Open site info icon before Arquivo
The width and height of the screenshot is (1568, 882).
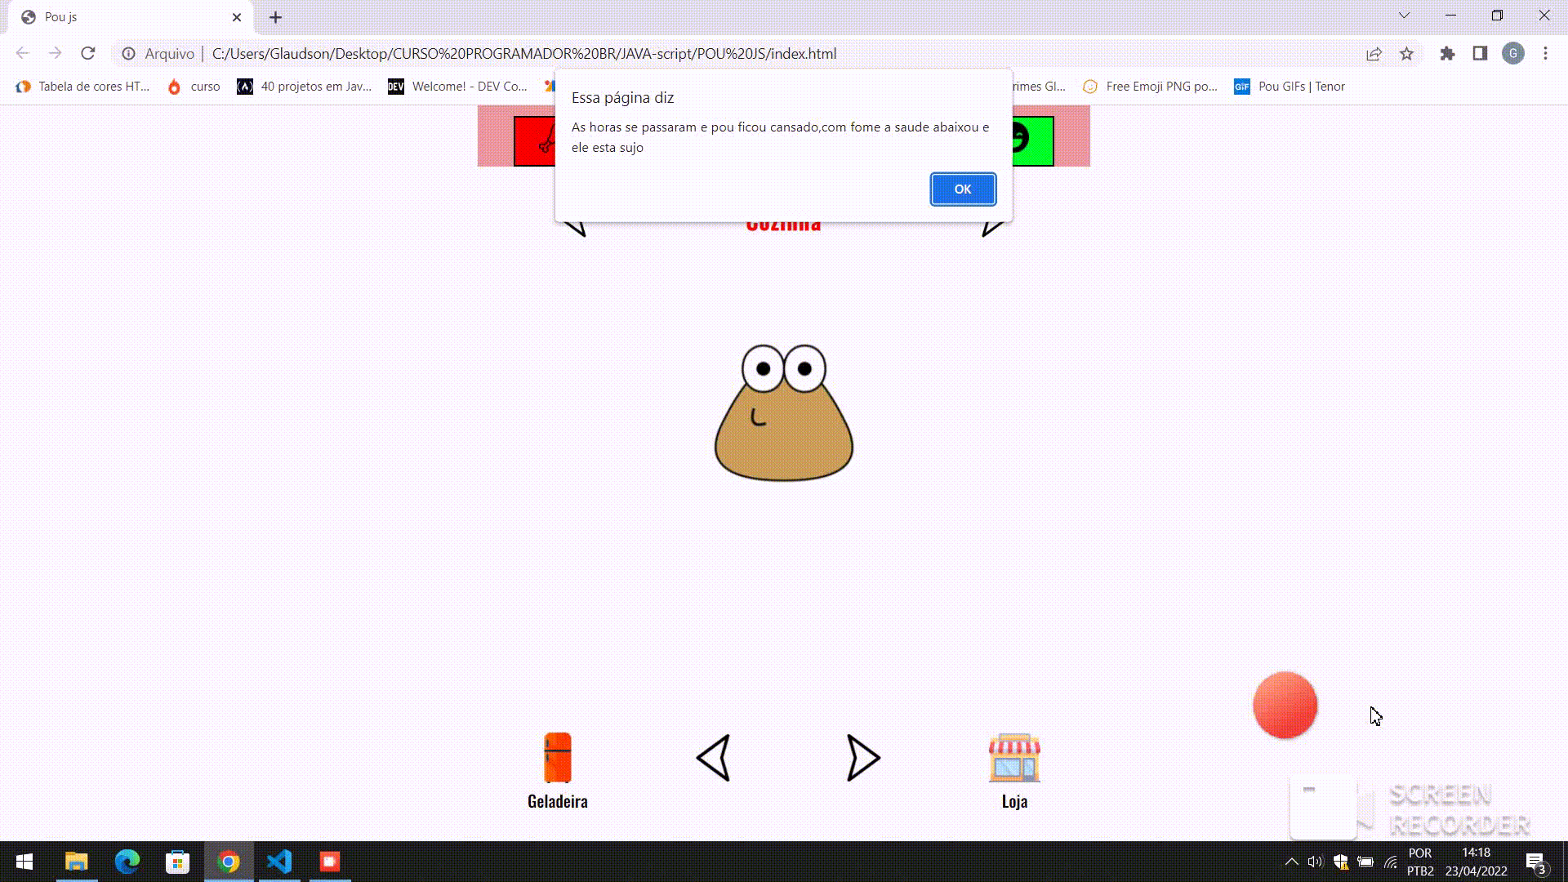128,54
